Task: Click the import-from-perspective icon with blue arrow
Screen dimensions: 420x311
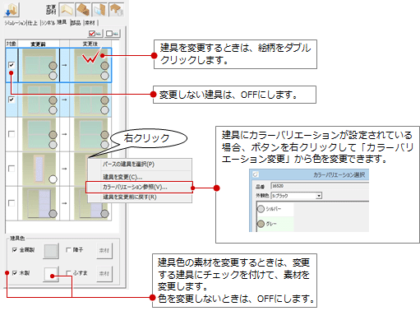Action: tap(12, 10)
